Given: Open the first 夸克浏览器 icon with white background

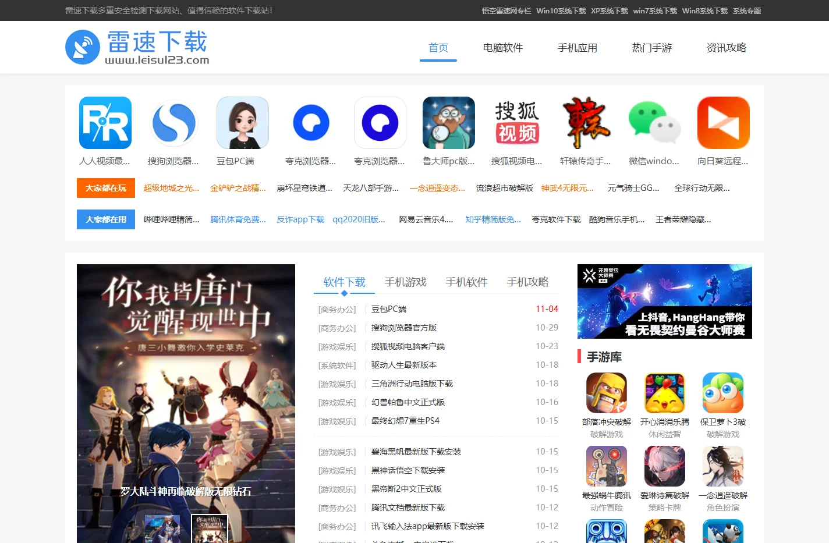Looking at the screenshot, I should point(311,123).
